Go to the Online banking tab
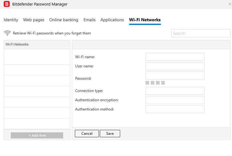The image size is (232, 156). coord(64,20)
